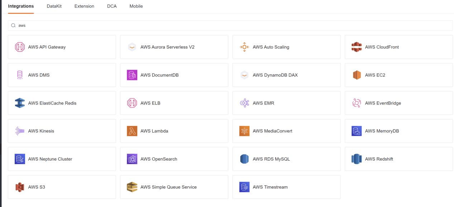Open the Extension tab
The height and width of the screenshot is (207, 454).
pyautogui.click(x=84, y=6)
